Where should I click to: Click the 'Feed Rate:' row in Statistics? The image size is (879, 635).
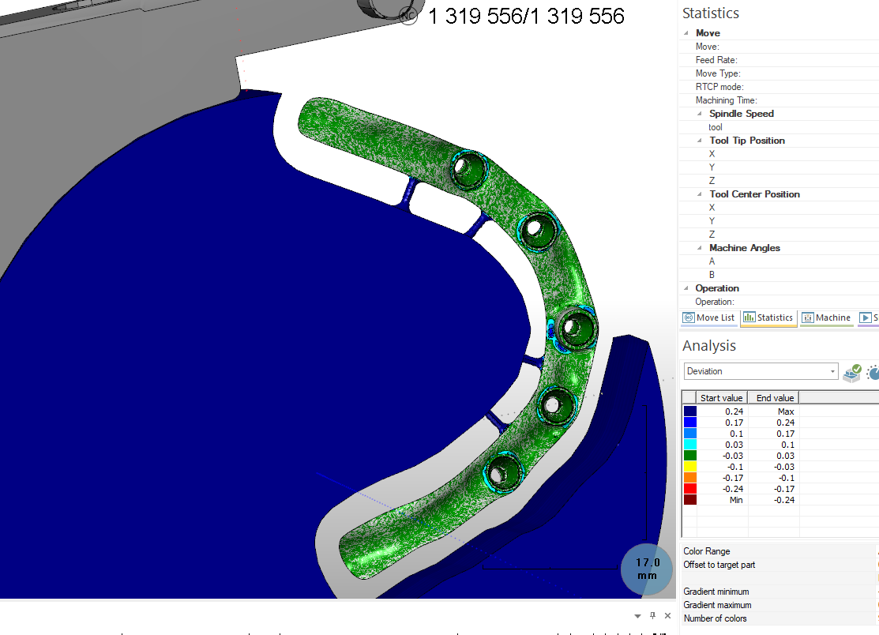coord(779,60)
